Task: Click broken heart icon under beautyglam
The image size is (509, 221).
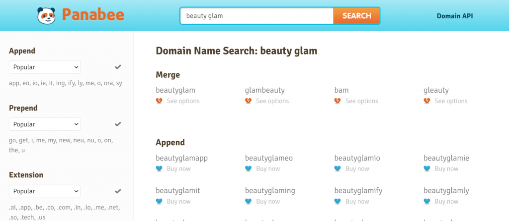Action: 159,101
